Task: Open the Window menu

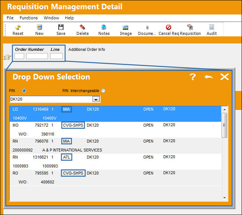Action: pyautogui.click(x=51, y=18)
